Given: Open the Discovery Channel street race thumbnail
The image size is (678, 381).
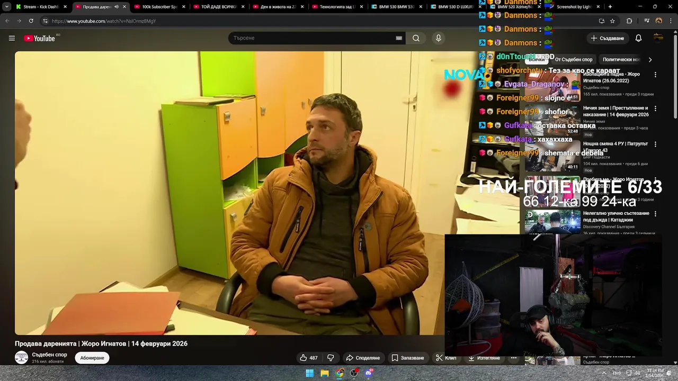Looking at the screenshot, I should click(552, 222).
